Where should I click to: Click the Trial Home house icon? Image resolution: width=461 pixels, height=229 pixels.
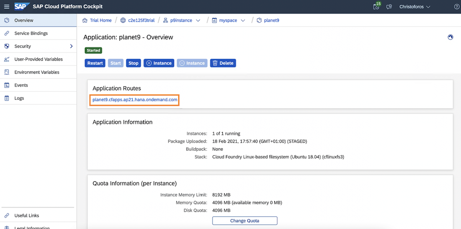(x=85, y=20)
